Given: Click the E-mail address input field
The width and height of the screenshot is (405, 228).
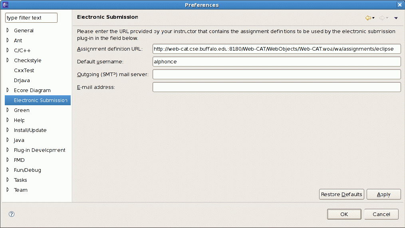Looking at the screenshot, I should point(276,87).
